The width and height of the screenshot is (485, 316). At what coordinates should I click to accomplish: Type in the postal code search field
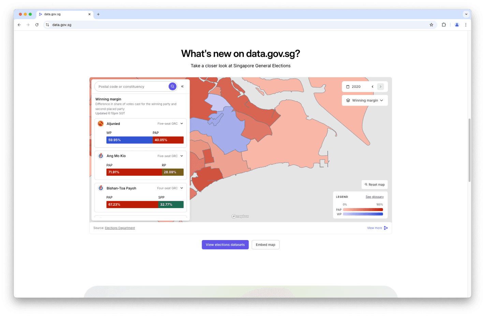[131, 87]
